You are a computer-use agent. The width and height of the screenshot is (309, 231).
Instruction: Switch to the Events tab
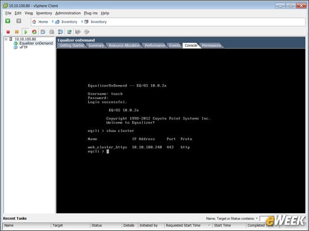[175, 45]
